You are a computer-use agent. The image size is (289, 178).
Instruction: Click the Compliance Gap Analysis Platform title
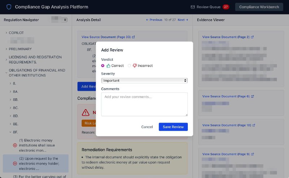(52, 7)
